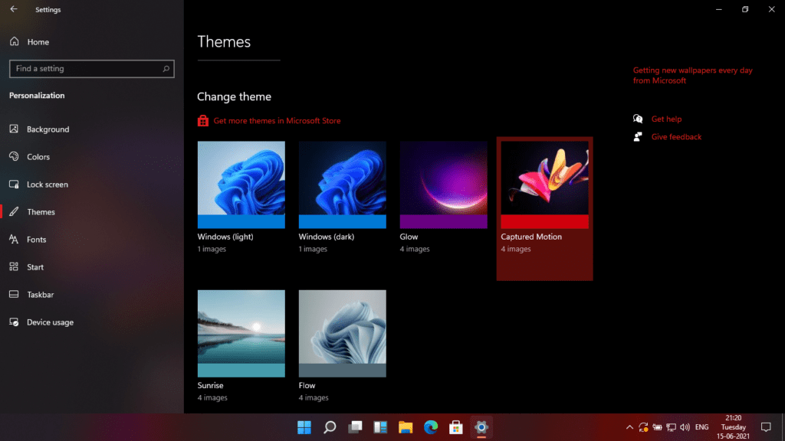Open File Explorer from the taskbar
The image size is (785, 441).
pos(406,427)
